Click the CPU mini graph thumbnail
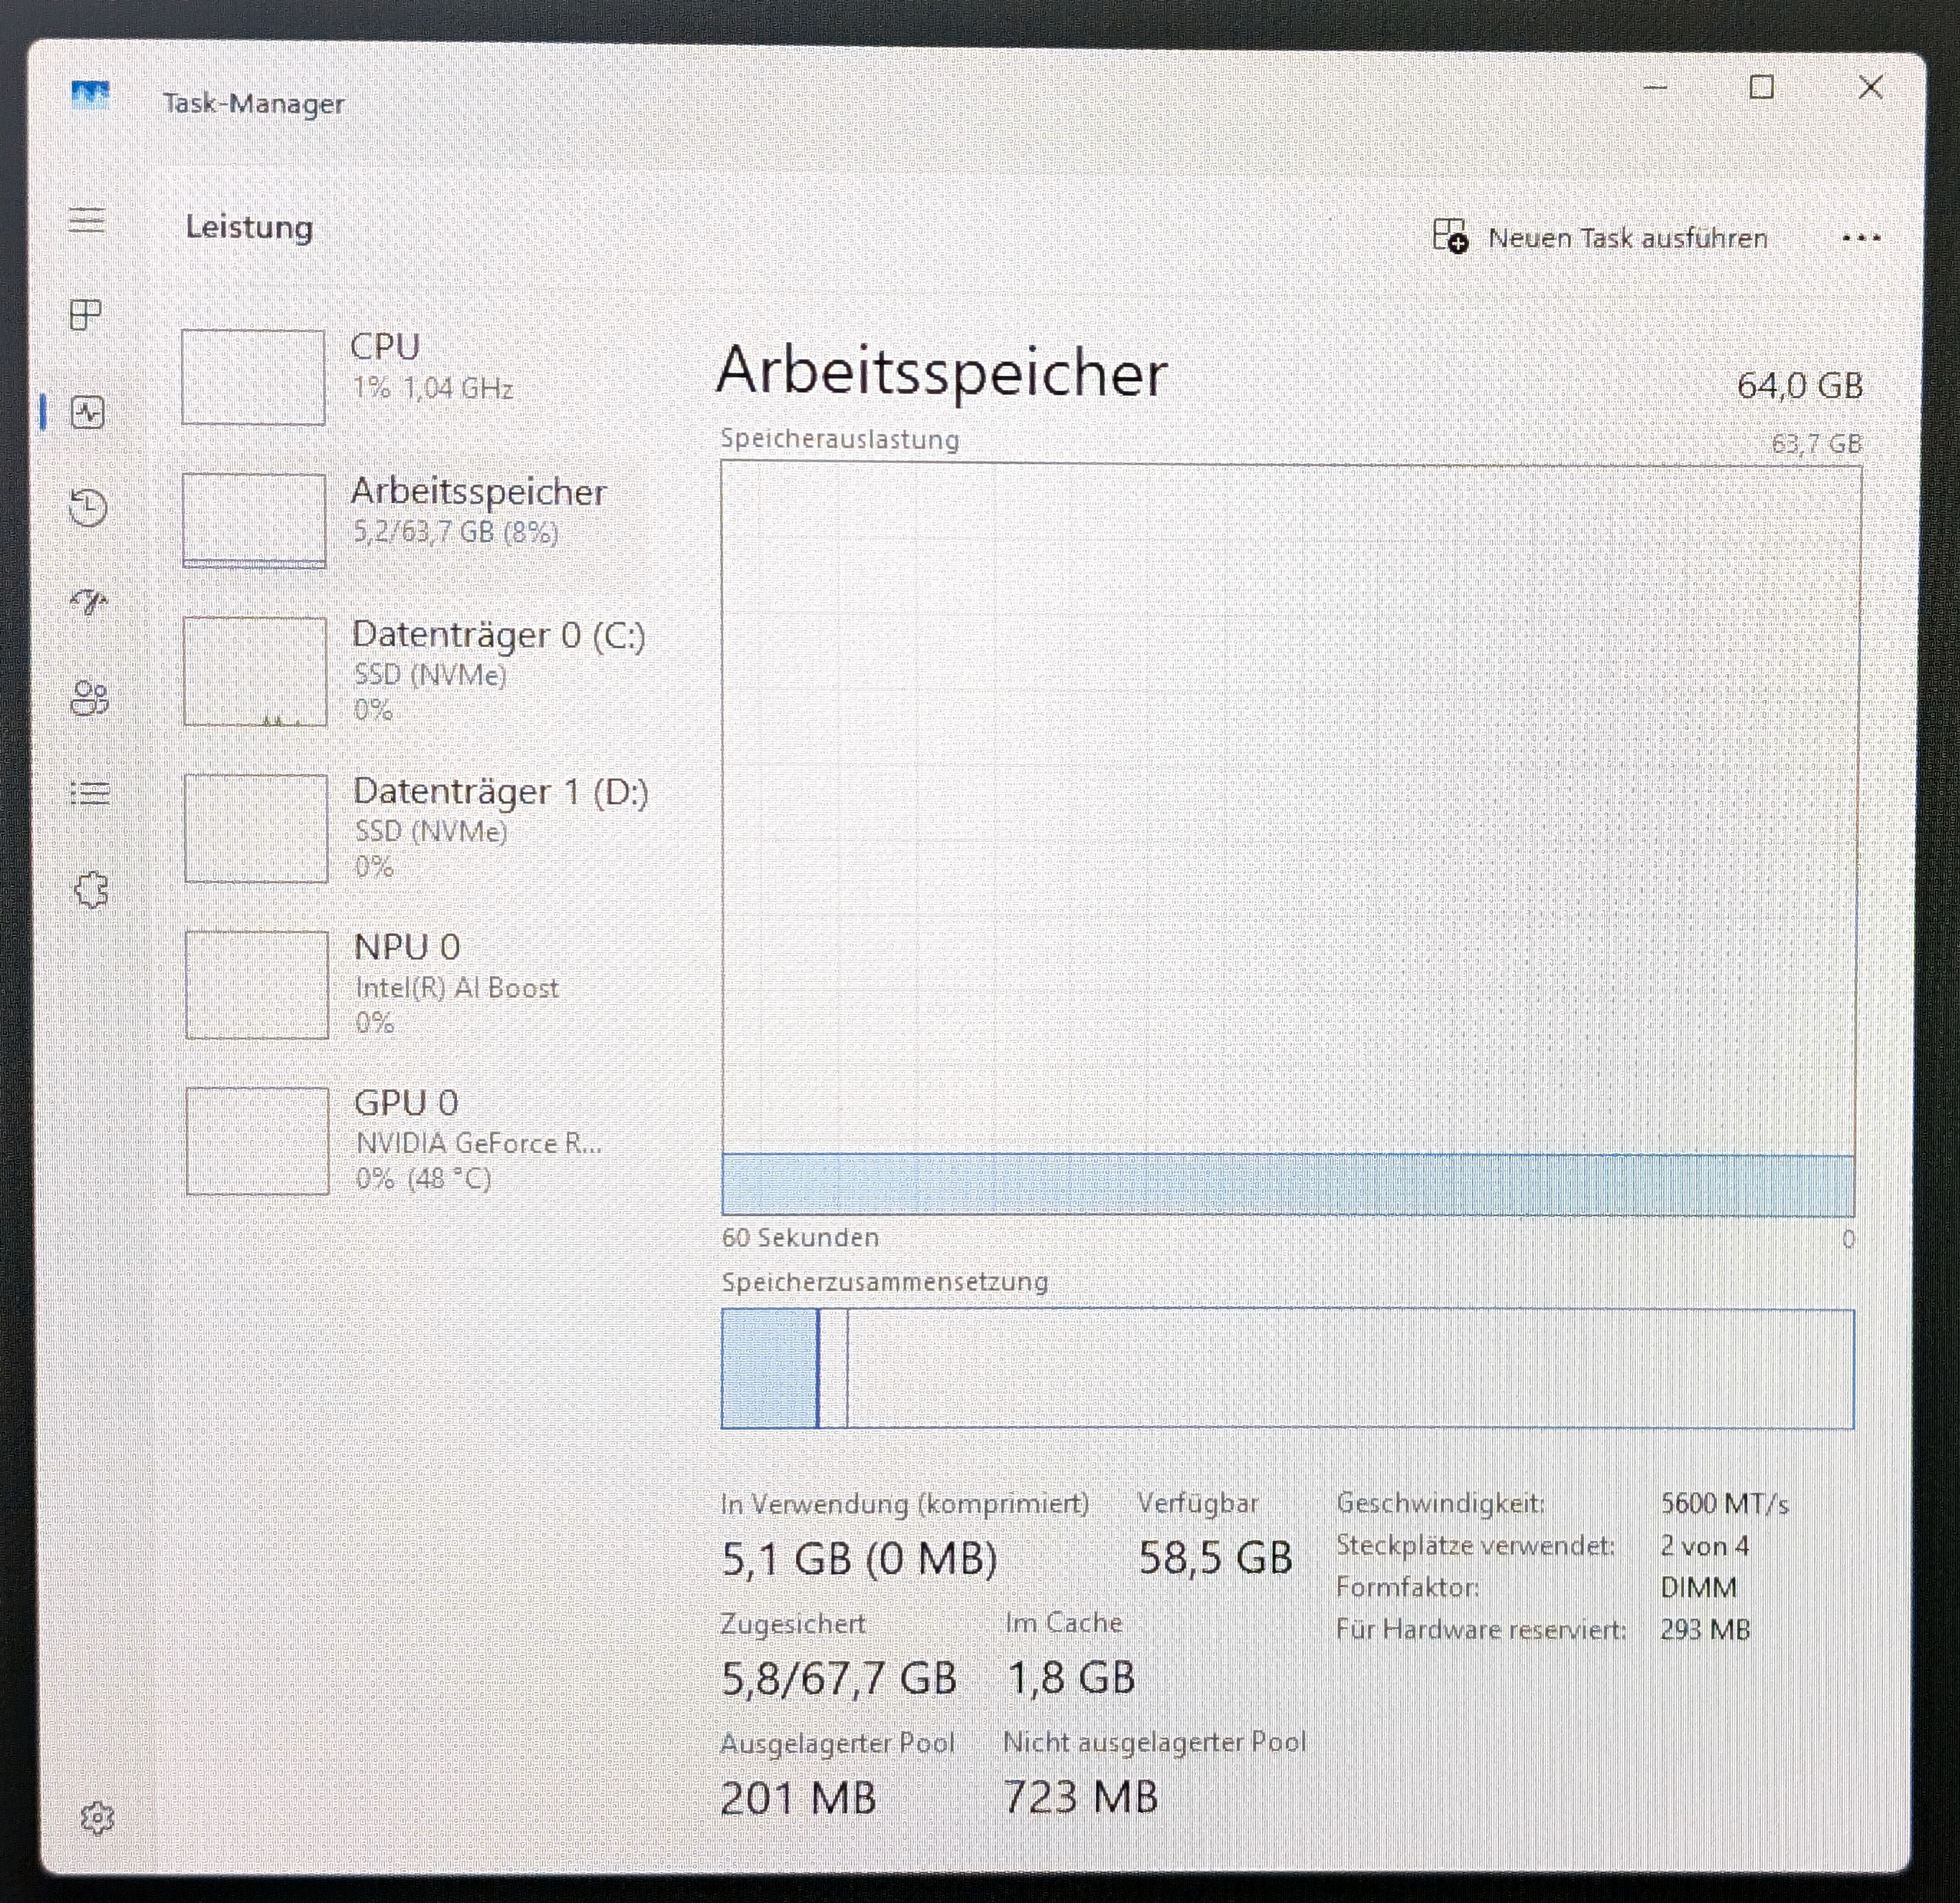Screen dimensions: 1960x1903 point(253,377)
